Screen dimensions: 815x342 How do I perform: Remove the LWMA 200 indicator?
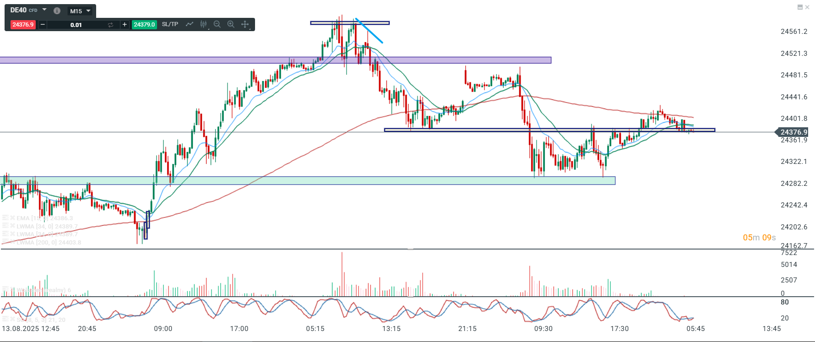coord(13,242)
